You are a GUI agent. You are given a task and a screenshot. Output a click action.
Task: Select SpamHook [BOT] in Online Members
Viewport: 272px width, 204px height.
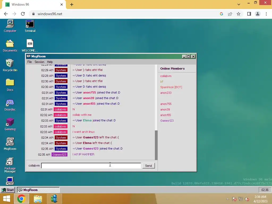171,87
